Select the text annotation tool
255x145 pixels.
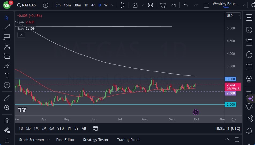pyautogui.click(x=7, y=75)
